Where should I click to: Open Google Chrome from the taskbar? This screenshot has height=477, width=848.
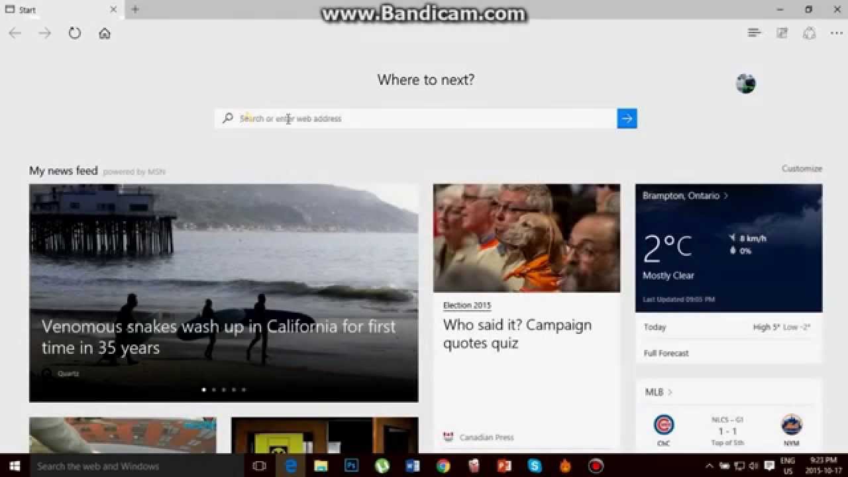click(443, 466)
